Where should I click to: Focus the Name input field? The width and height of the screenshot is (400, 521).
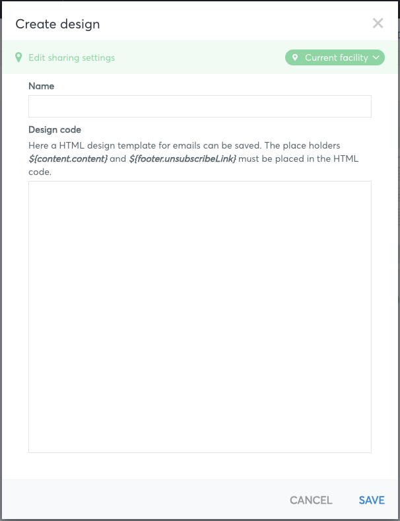[199, 106]
